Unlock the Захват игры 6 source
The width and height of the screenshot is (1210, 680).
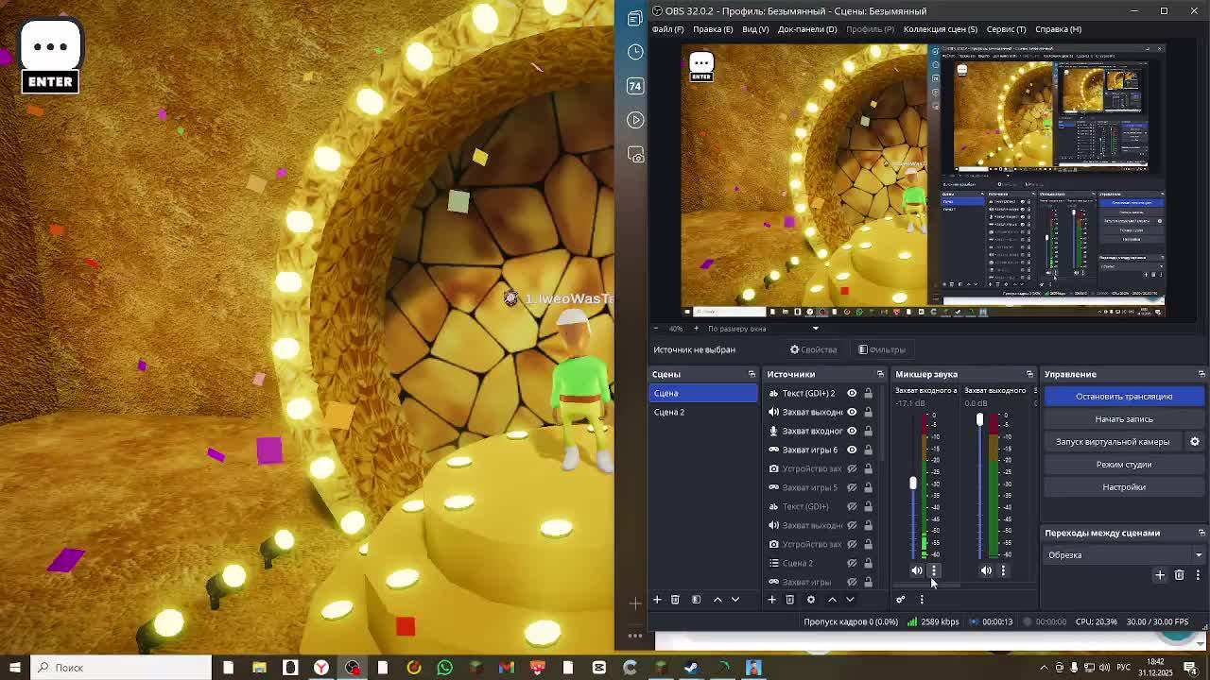(868, 450)
